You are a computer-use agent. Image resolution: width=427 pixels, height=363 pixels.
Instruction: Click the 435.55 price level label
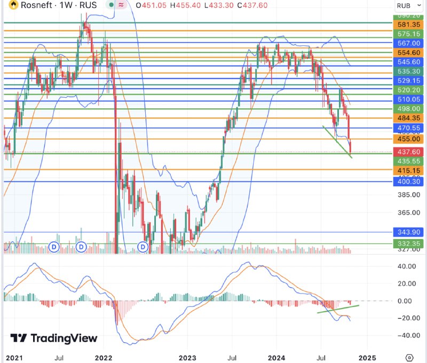[408, 161]
